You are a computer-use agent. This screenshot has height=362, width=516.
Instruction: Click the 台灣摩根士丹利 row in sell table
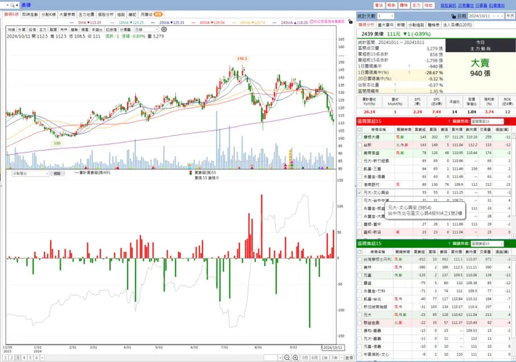click(434, 259)
